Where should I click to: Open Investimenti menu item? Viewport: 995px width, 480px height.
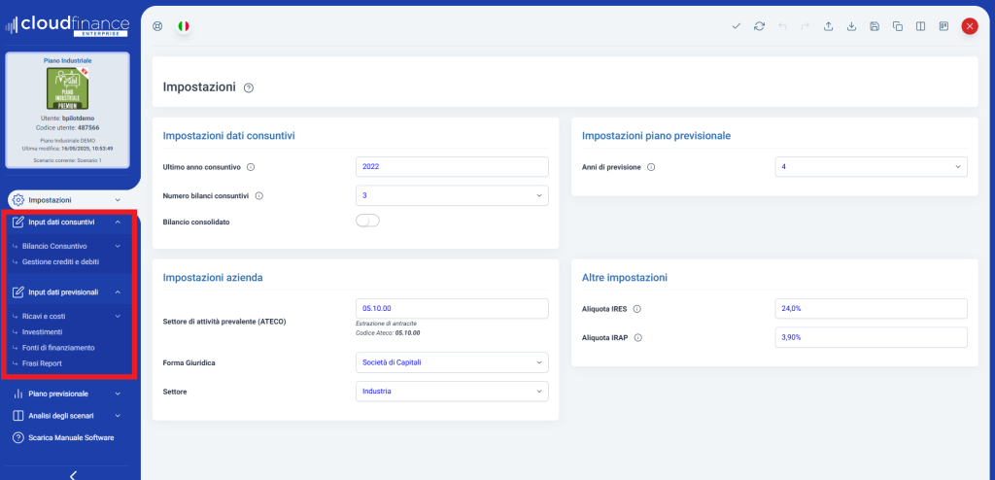pyautogui.click(x=42, y=332)
